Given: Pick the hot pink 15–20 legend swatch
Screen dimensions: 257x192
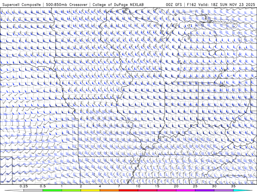Looking at the screenshot, I should pos(166,190).
